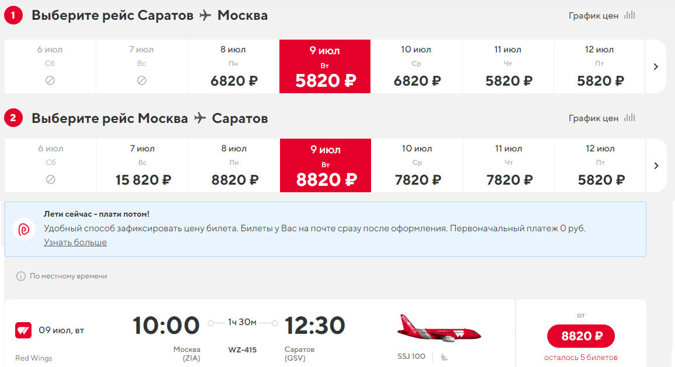This screenshot has height=367, width=675.
Task: Click the Red Wings airline logo
Action: (x=23, y=330)
